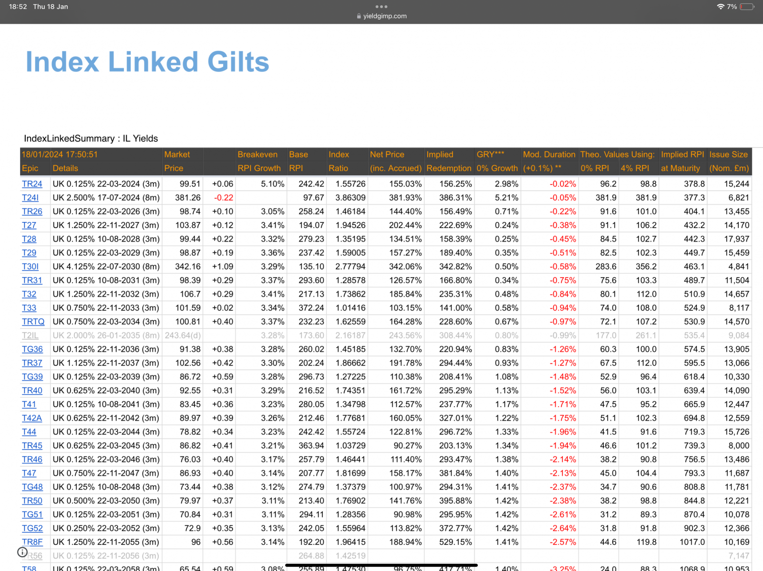Open the TR46 gilt link
763x571 pixels.
click(32, 460)
